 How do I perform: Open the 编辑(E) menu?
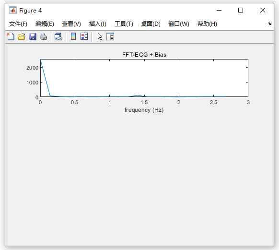click(45, 24)
